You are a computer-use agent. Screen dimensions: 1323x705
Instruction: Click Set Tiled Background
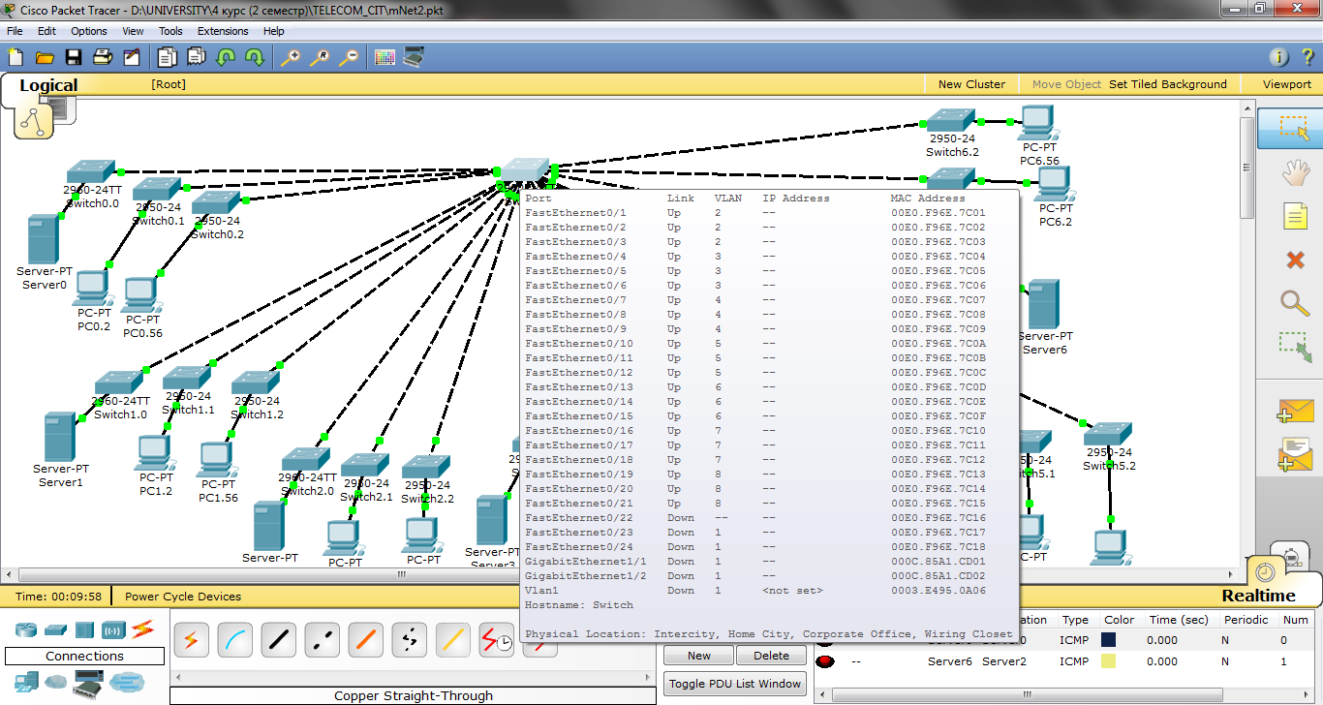[1168, 84]
